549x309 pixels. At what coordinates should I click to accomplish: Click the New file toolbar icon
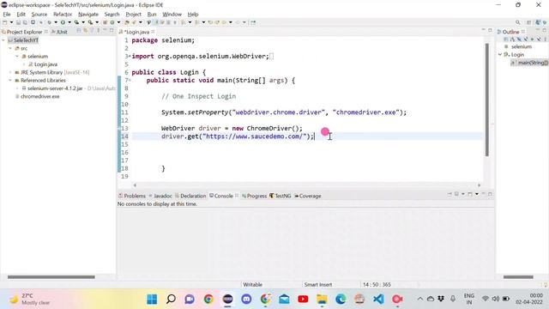[x=5, y=22]
